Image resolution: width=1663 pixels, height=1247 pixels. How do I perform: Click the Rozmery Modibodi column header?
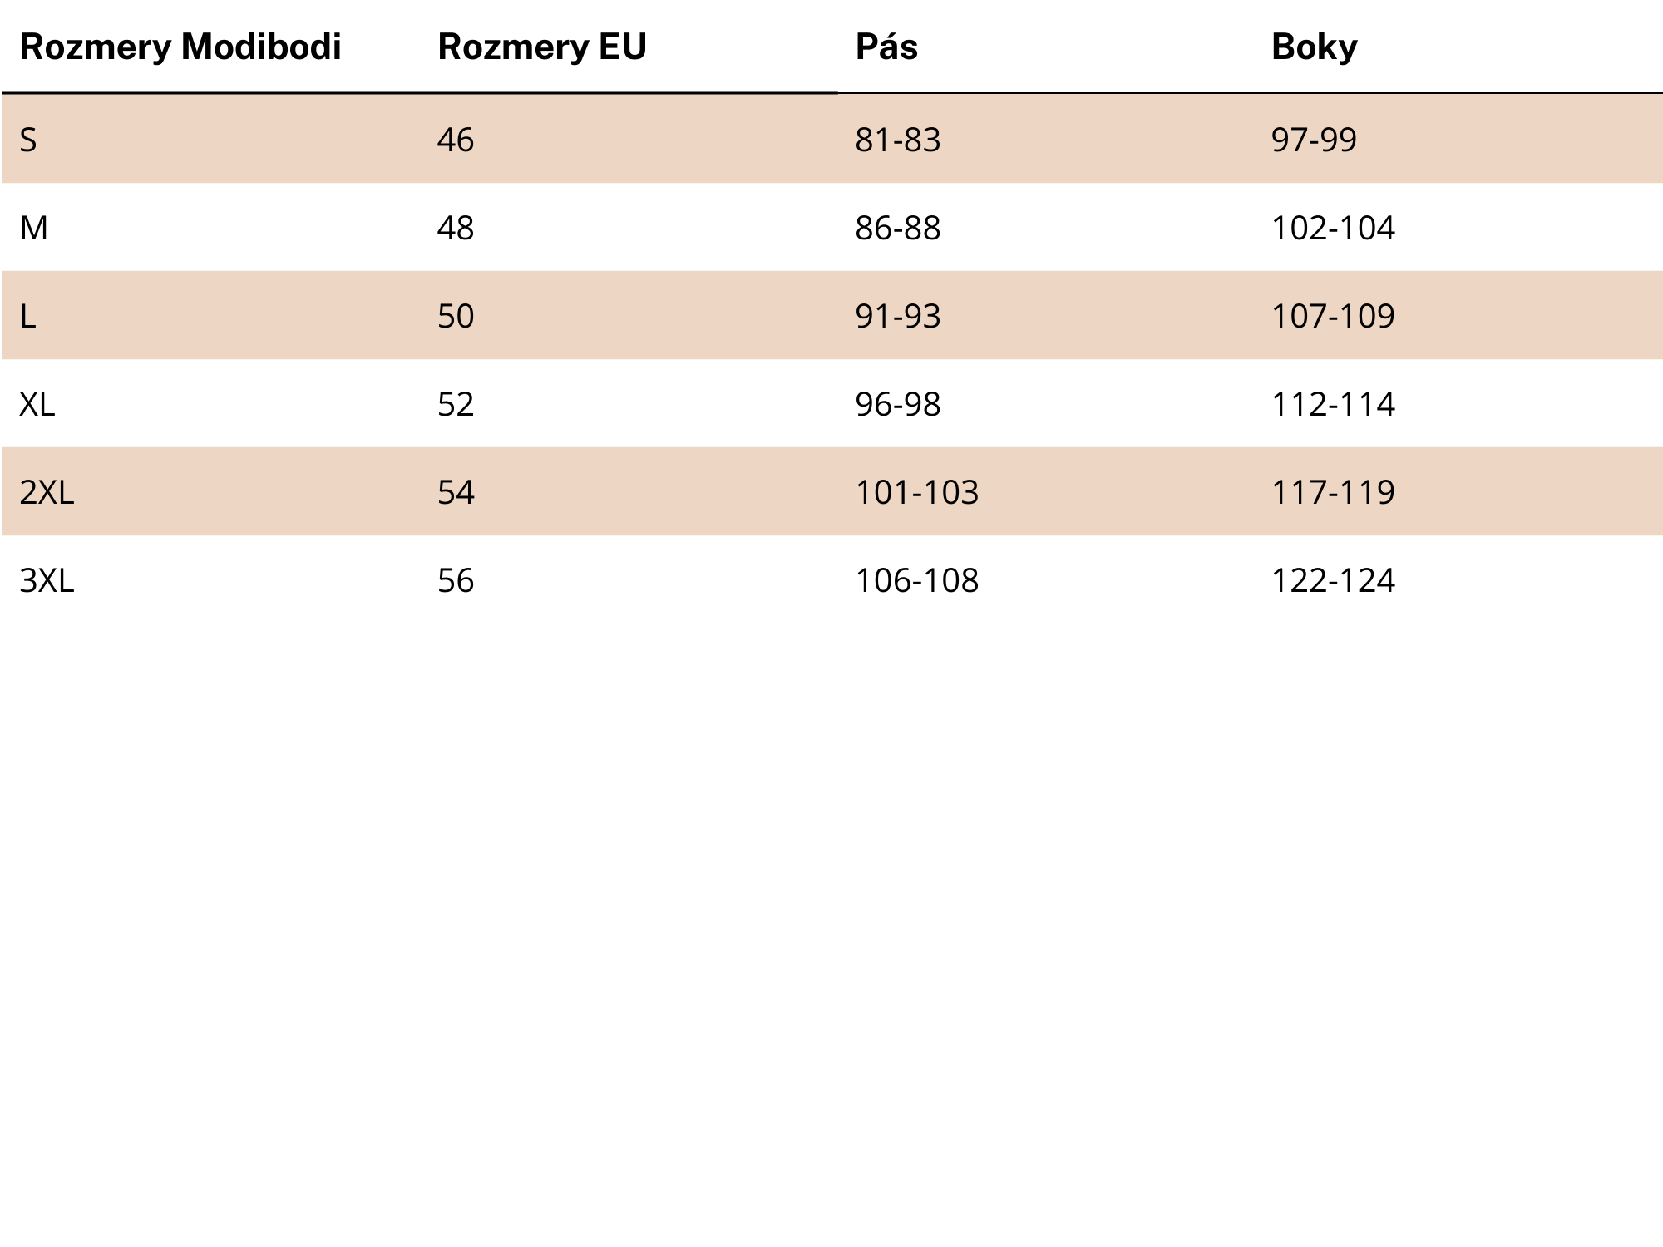pyautogui.click(x=180, y=47)
